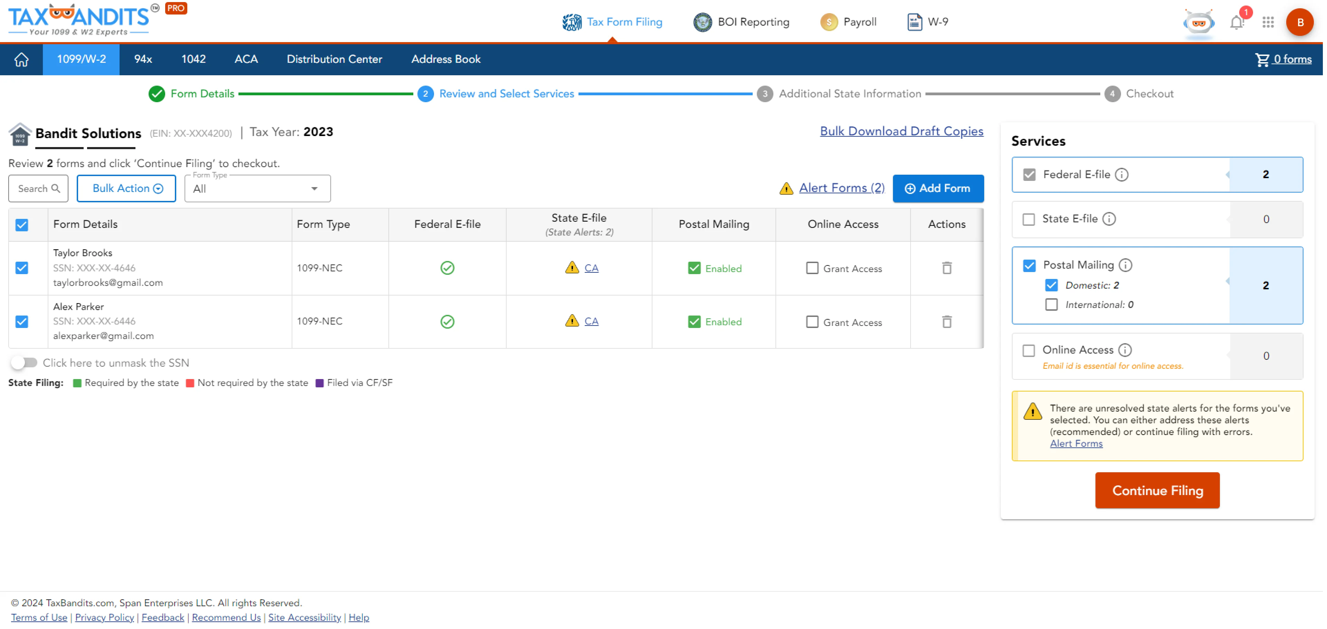This screenshot has height=629, width=1327.
Task: Click Alex Parker state alert warning icon
Action: (x=572, y=321)
